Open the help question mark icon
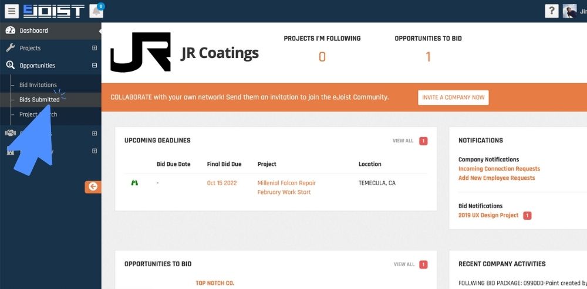 tap(551, 11)
